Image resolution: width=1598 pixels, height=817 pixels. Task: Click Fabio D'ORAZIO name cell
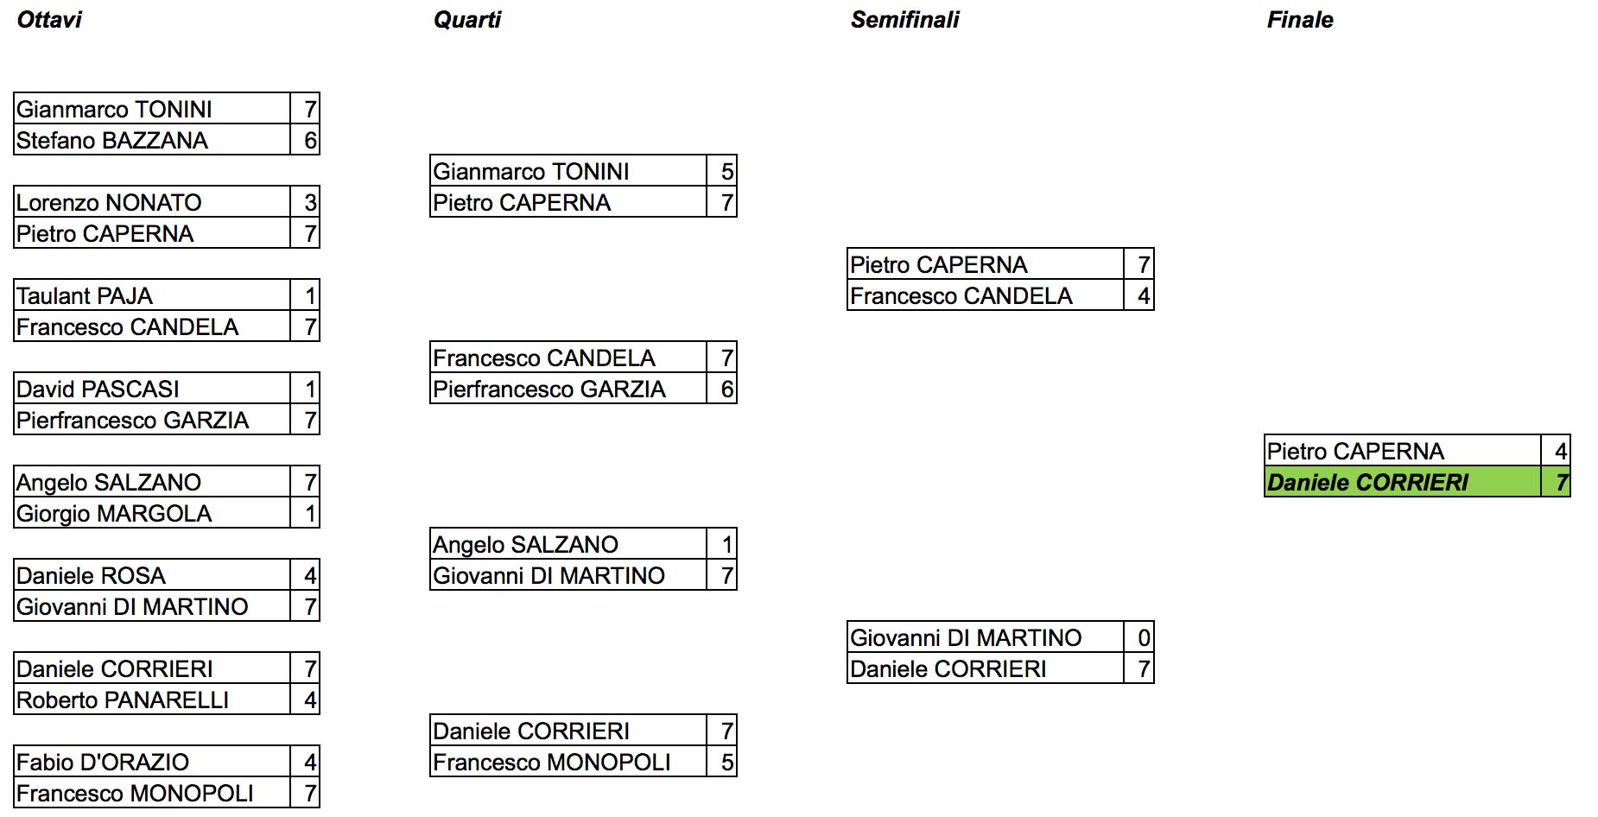pyautogui.click(x=152, y=762)
